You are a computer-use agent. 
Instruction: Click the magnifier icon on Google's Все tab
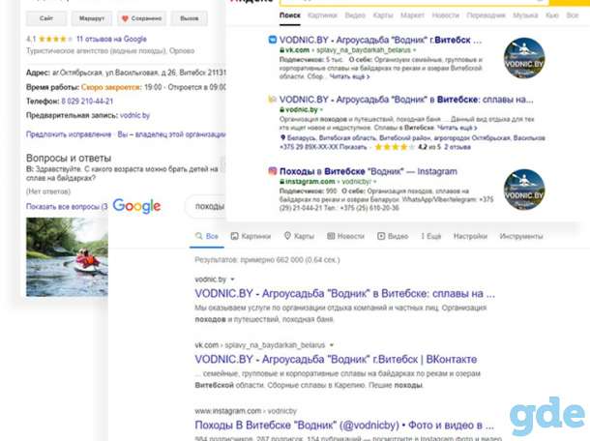[199, 236]
